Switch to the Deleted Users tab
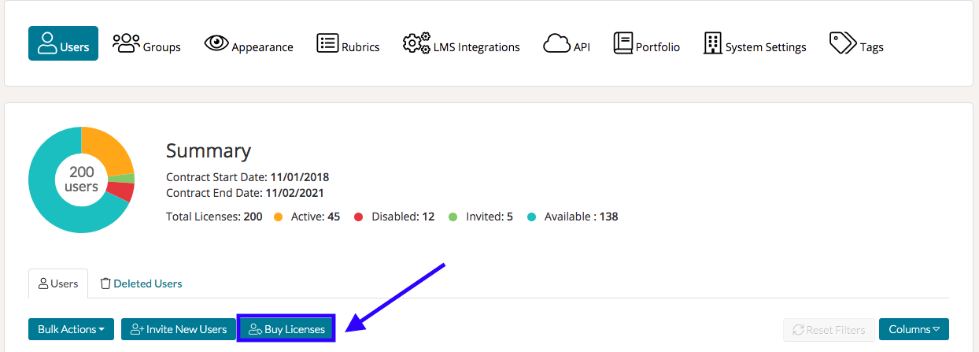This screenshot has height=352, width=979. pos(141,283)
